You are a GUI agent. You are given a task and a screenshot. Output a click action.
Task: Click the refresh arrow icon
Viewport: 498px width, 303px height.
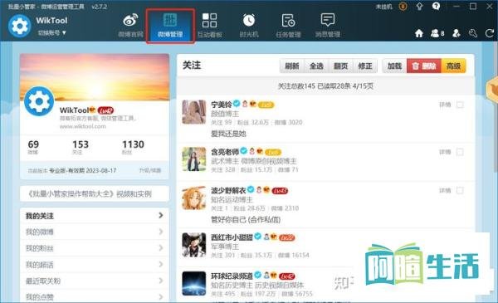(490, 33)
